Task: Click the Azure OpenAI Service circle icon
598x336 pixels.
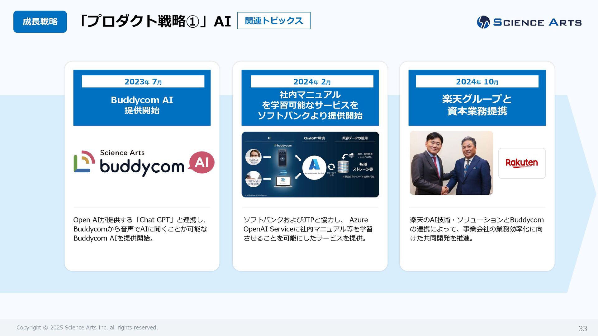Action: pyautogui.click(x=314, y=167)
